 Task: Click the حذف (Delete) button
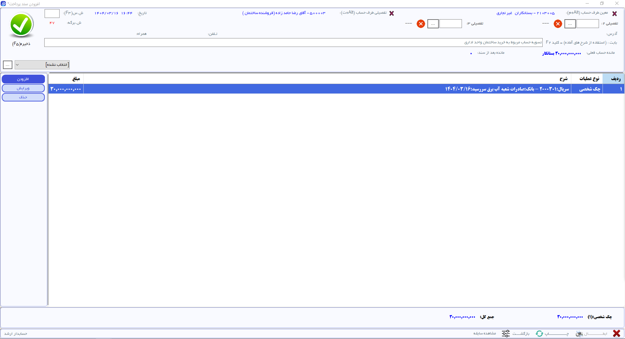point(23,97)
